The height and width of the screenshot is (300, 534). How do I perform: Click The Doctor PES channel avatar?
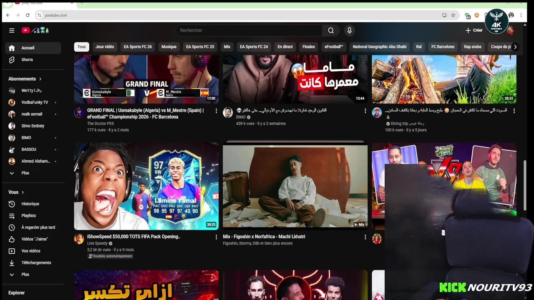[x=79, y=112]
